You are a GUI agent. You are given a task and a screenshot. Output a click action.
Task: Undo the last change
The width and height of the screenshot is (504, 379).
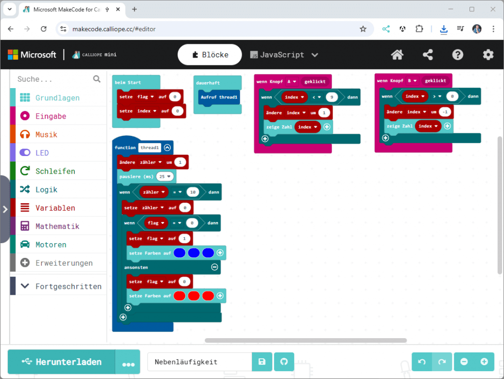(x=422, y=362)
